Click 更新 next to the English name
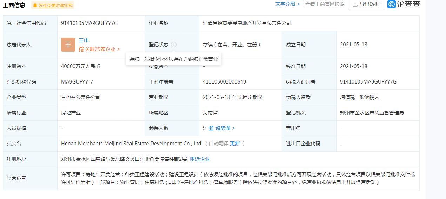Screen dimensions: 446x199 [x=235, y=144]
